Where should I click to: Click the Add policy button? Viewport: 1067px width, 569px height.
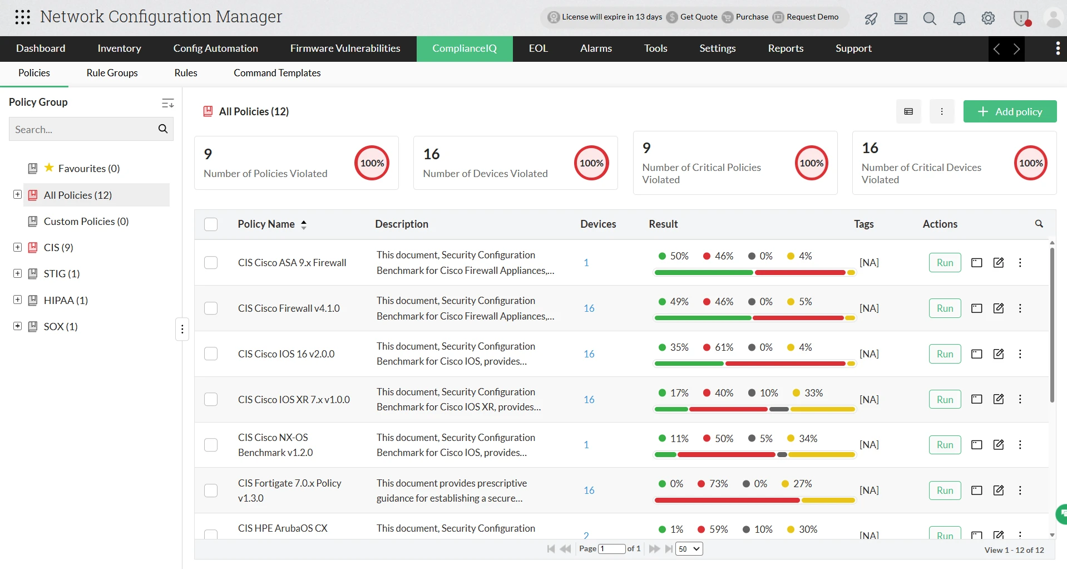1010,111
